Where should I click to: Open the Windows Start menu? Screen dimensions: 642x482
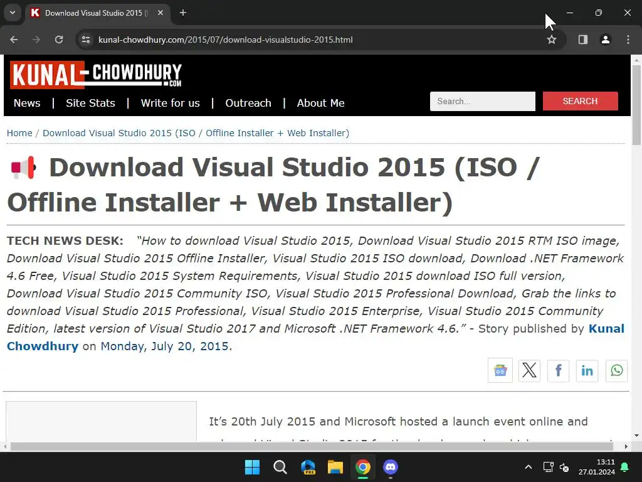tap(252, 467)
